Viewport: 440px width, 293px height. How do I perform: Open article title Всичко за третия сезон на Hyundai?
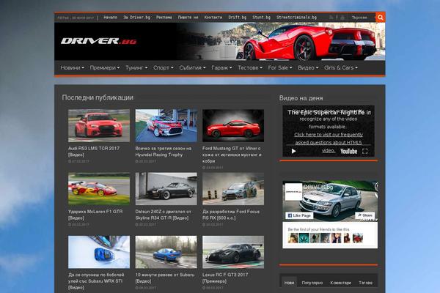point(164,152)
